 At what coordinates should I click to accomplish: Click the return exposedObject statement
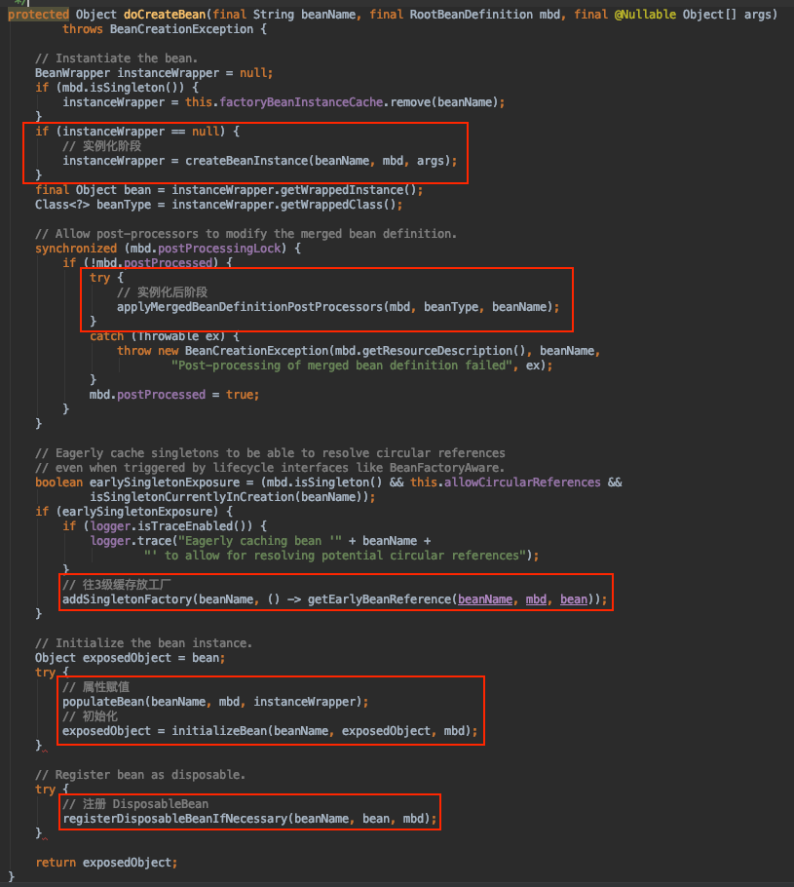tap(107, 863)
